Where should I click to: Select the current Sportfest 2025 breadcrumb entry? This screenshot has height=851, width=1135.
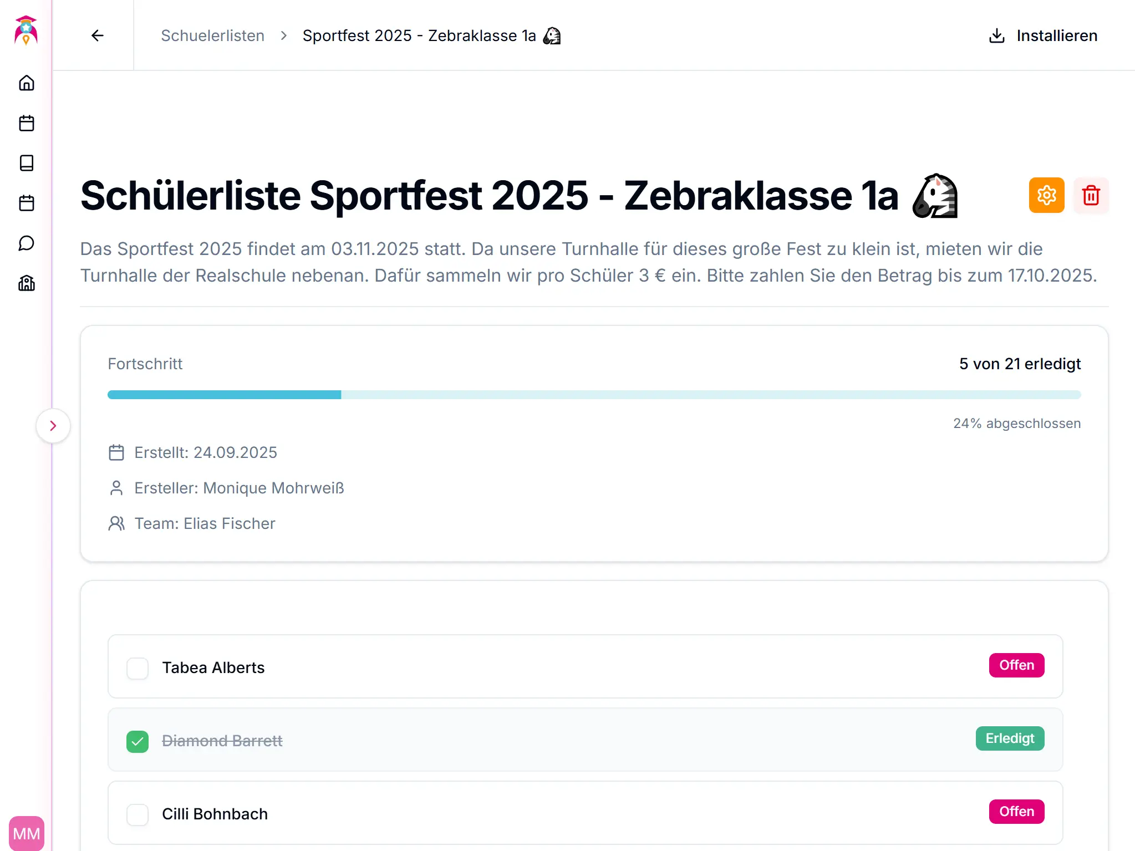coord(419,35)
